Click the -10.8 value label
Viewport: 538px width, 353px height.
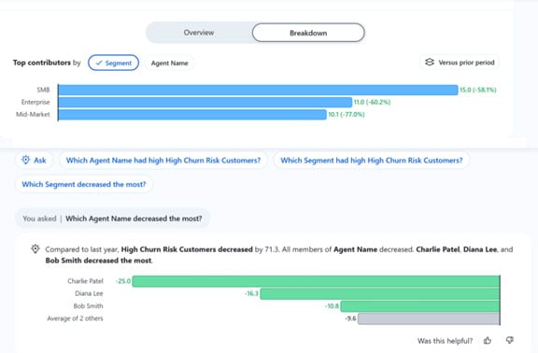(x=332, y=306)
